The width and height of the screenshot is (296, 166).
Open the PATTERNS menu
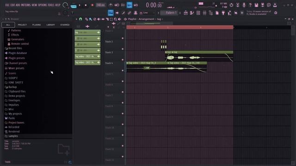click(26, 5)
